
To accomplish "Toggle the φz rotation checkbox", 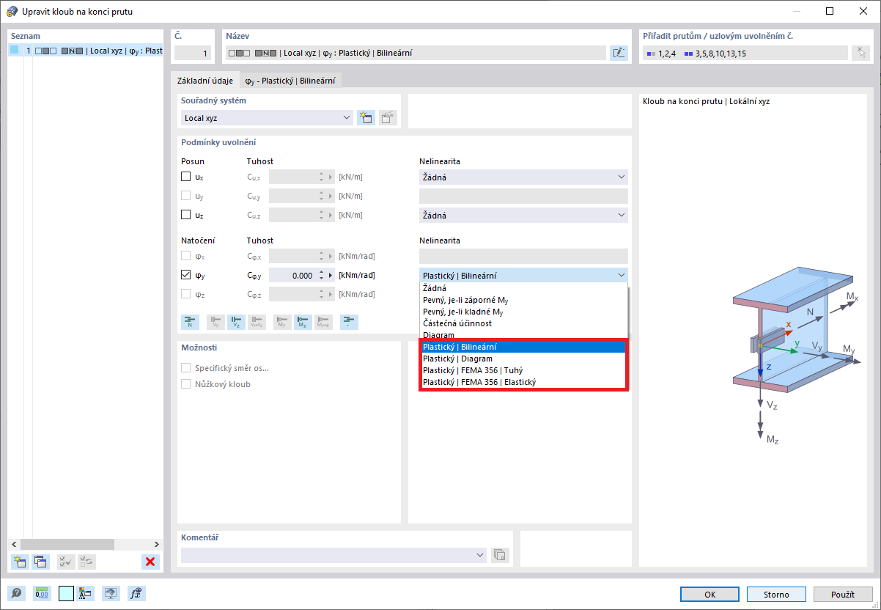I will tap(186, 294).
